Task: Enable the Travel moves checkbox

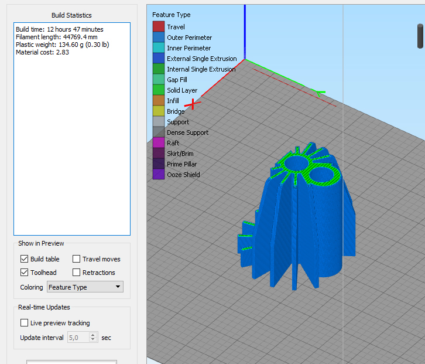Action: tap(77, 259)
